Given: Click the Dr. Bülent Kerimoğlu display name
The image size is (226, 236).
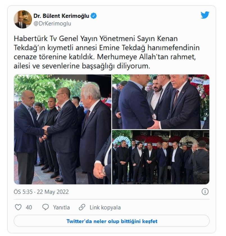Looking at the screenshot, I should pos(61,16).
